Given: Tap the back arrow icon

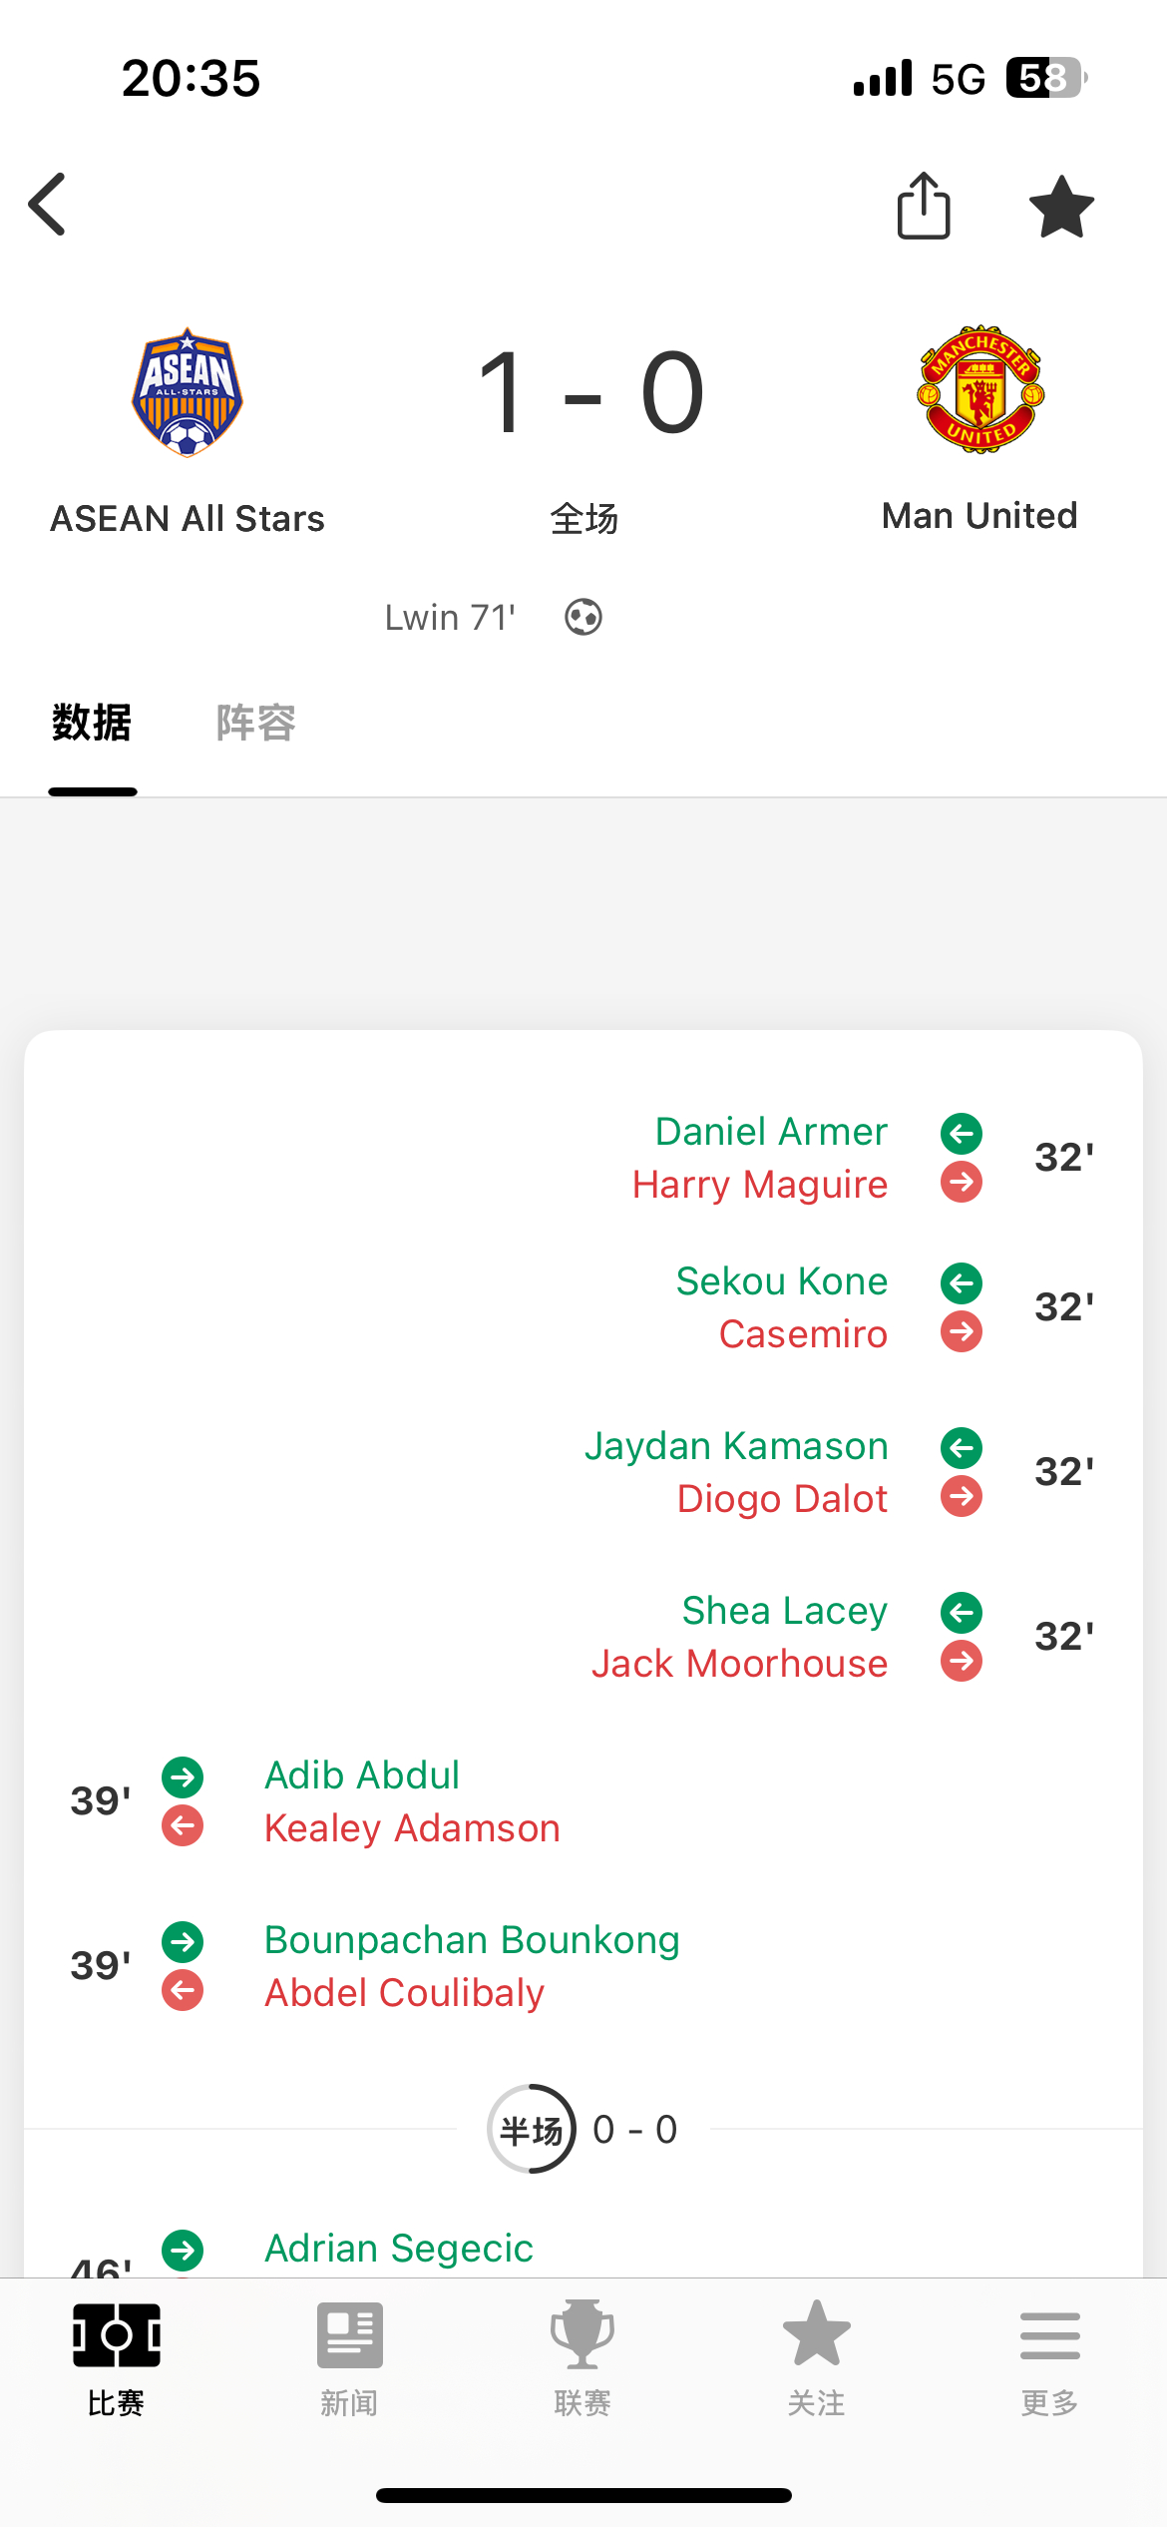Looking at the screenshot, I should pos(47,205).
